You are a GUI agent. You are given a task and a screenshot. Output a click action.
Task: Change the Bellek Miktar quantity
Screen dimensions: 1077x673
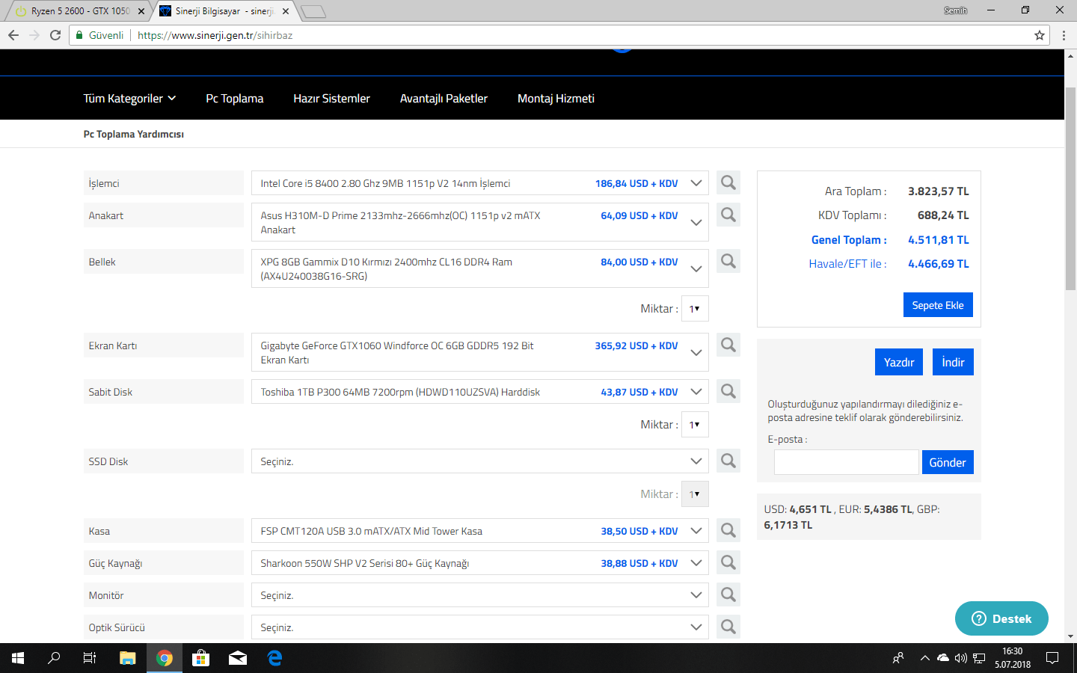(695, 309)
